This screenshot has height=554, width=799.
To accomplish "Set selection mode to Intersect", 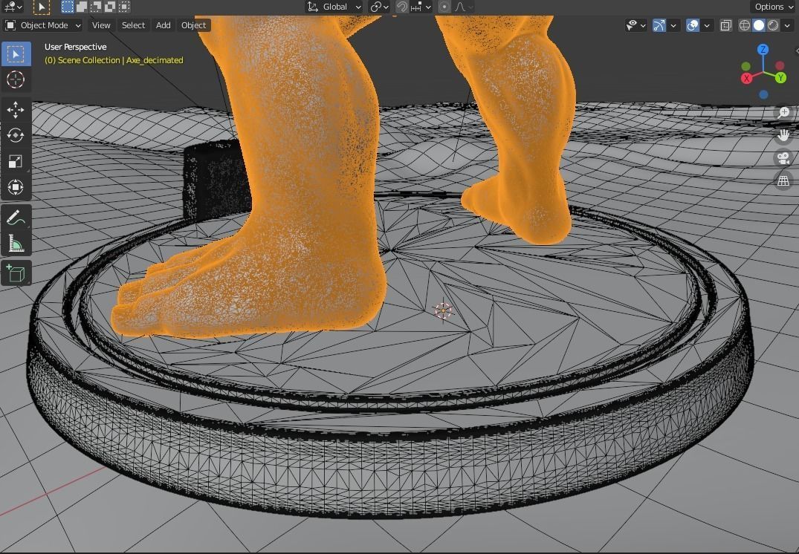I will [x=124, y=7].
